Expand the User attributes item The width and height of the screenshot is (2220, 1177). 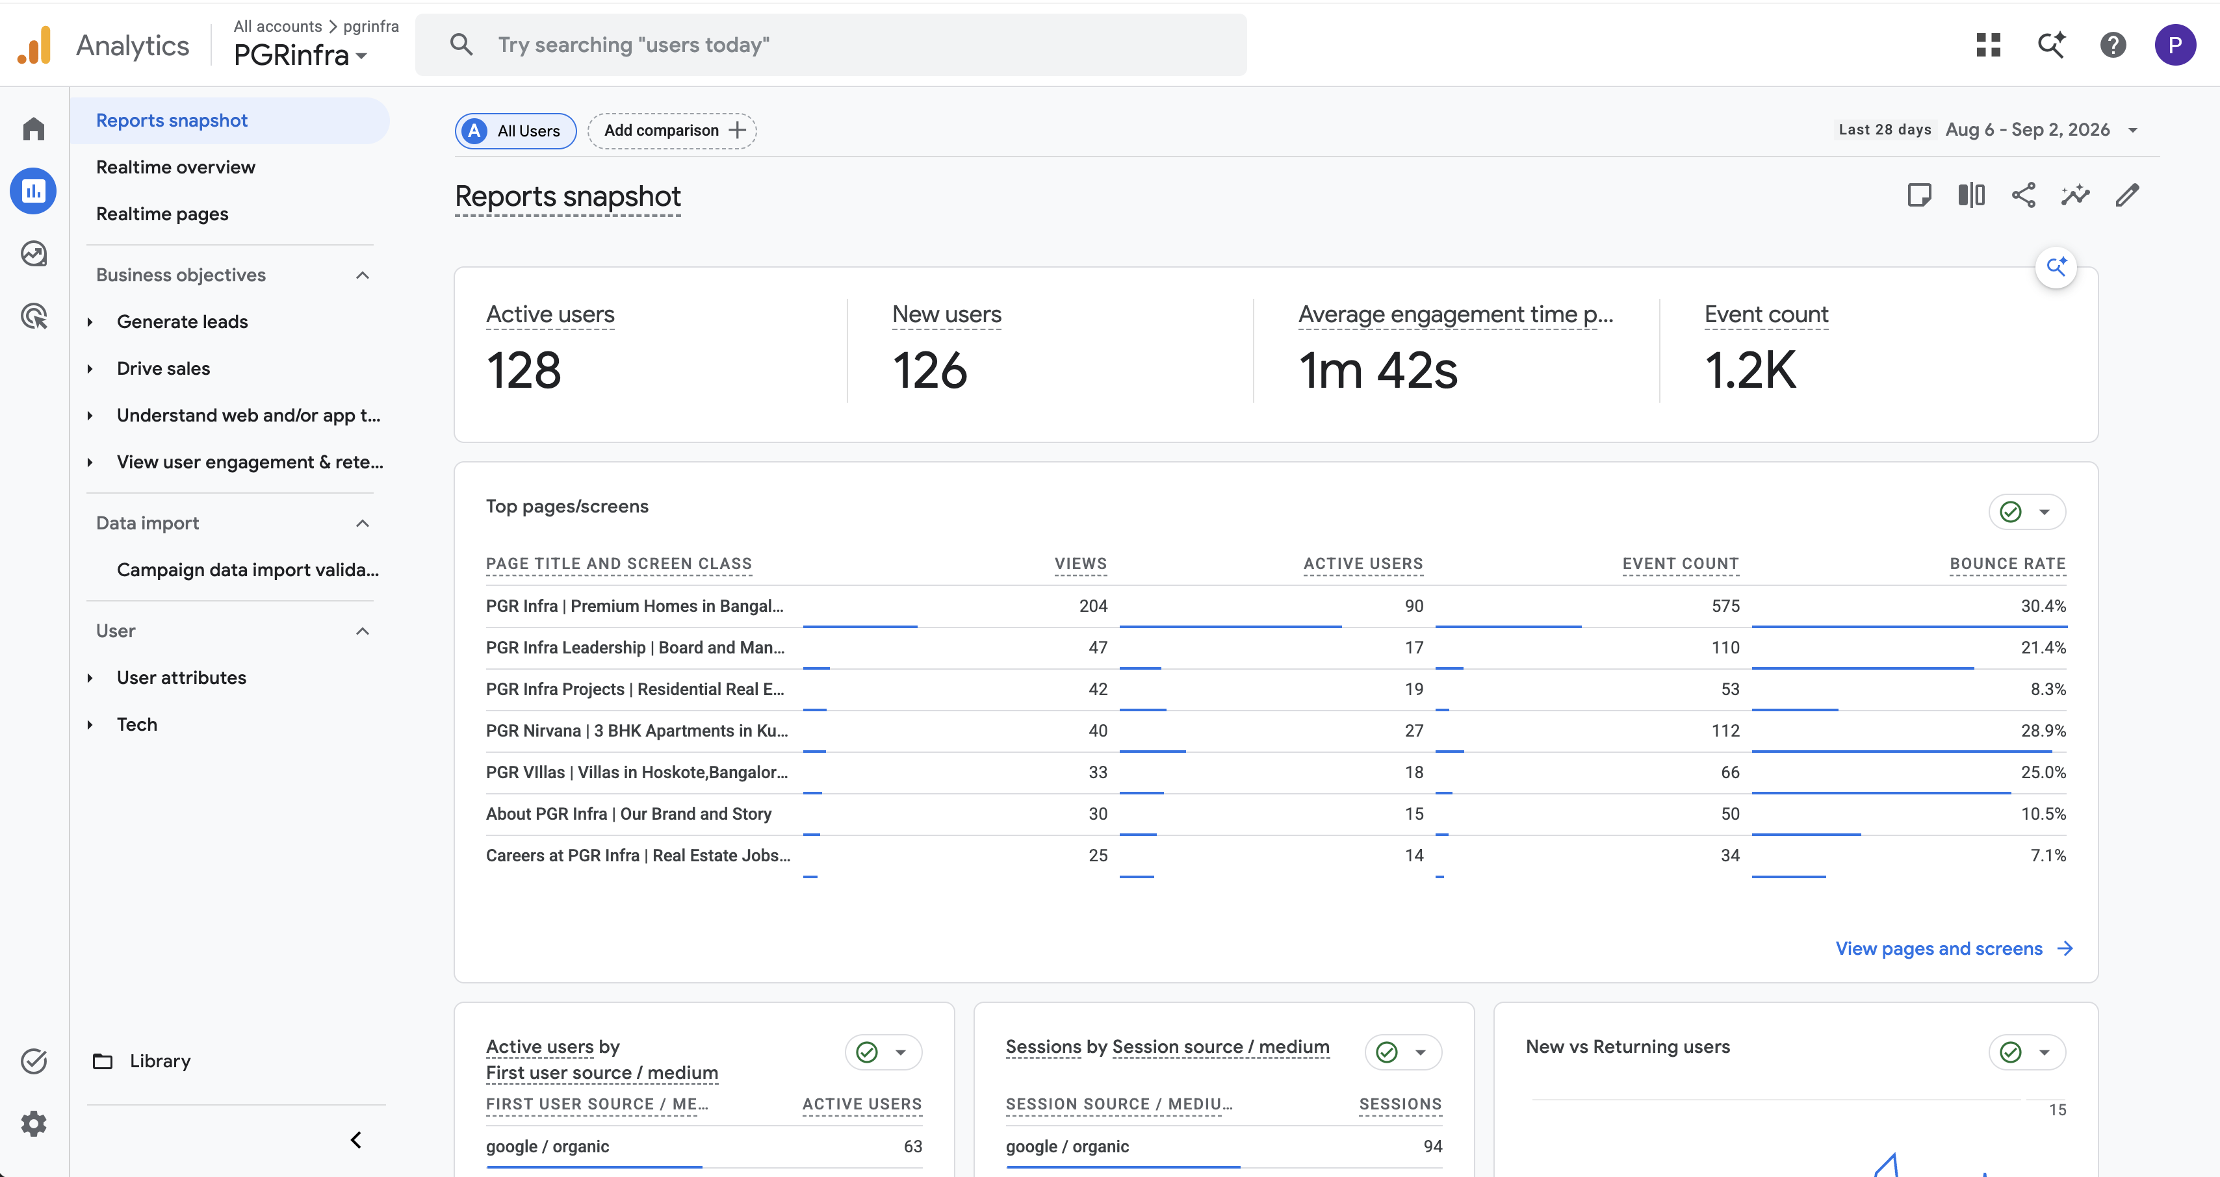pyautogui.click(x=90, y=678)
